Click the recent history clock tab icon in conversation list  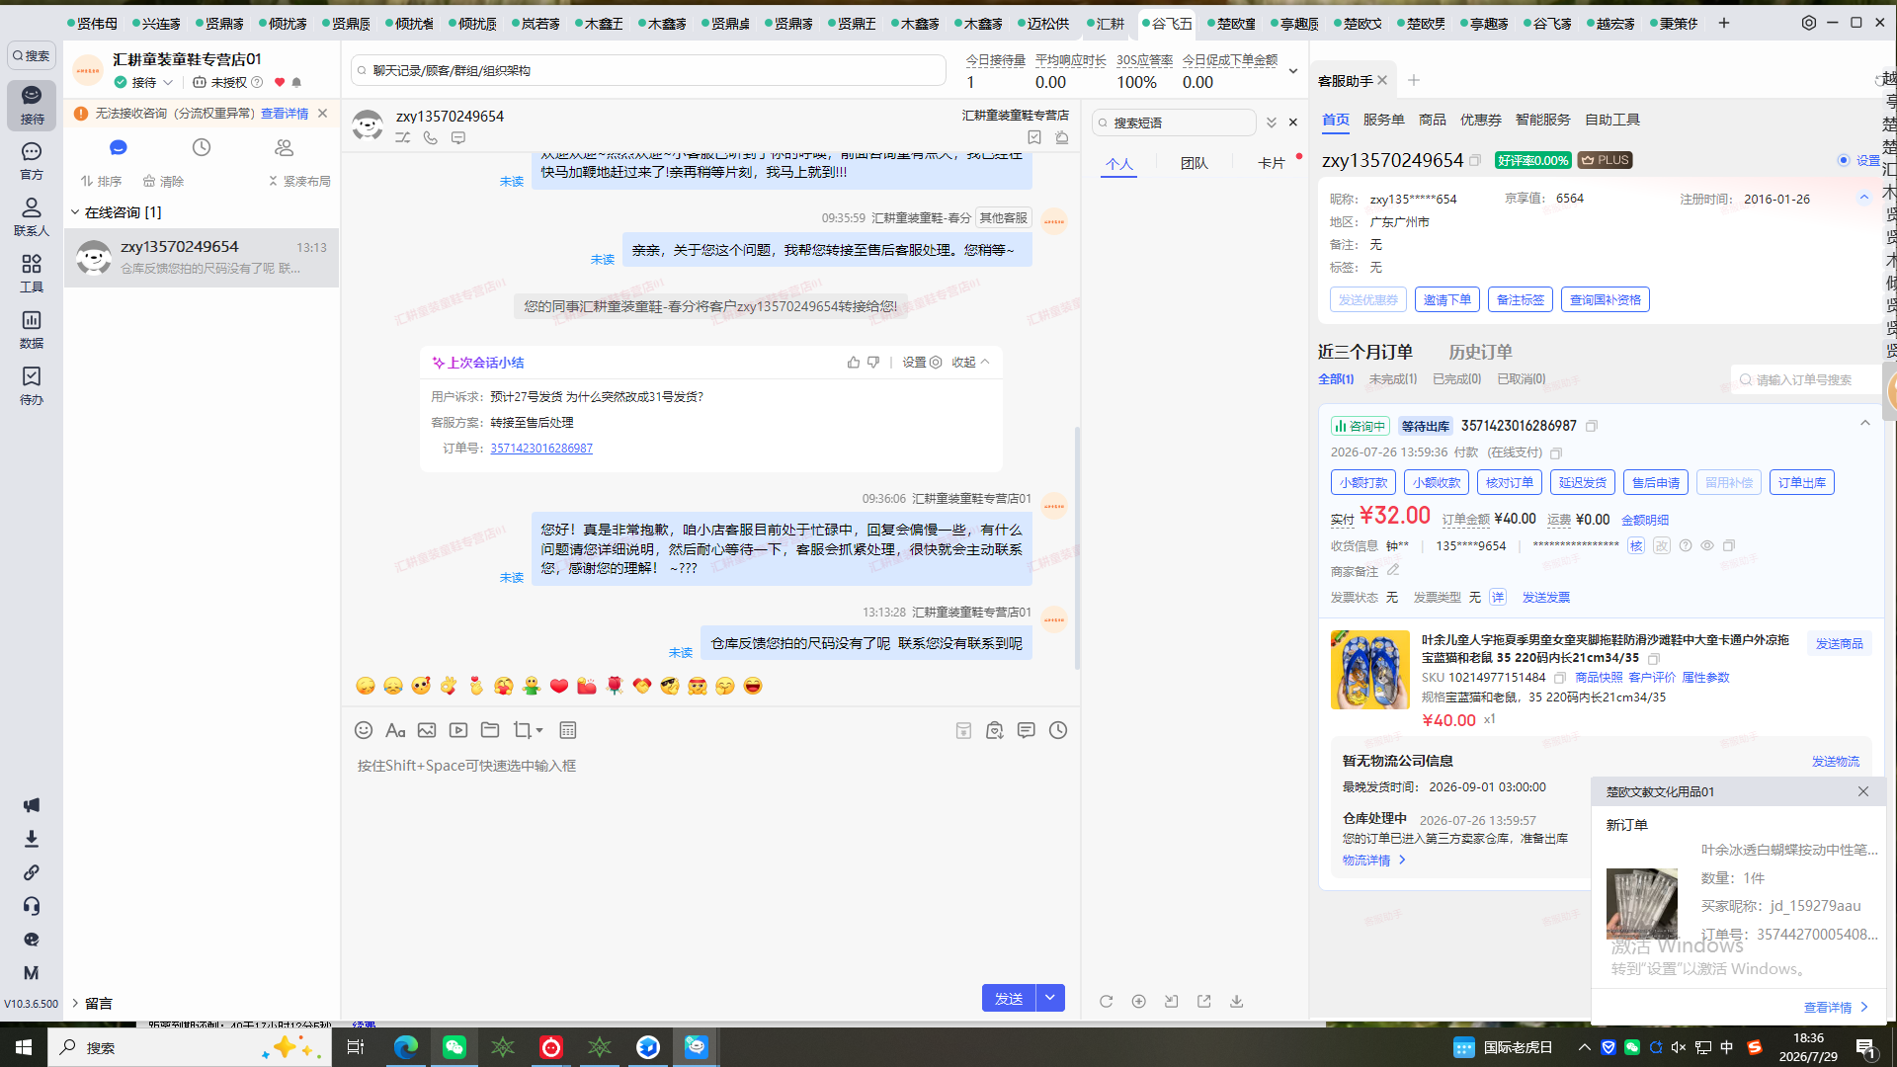click(x=202, y=147)
